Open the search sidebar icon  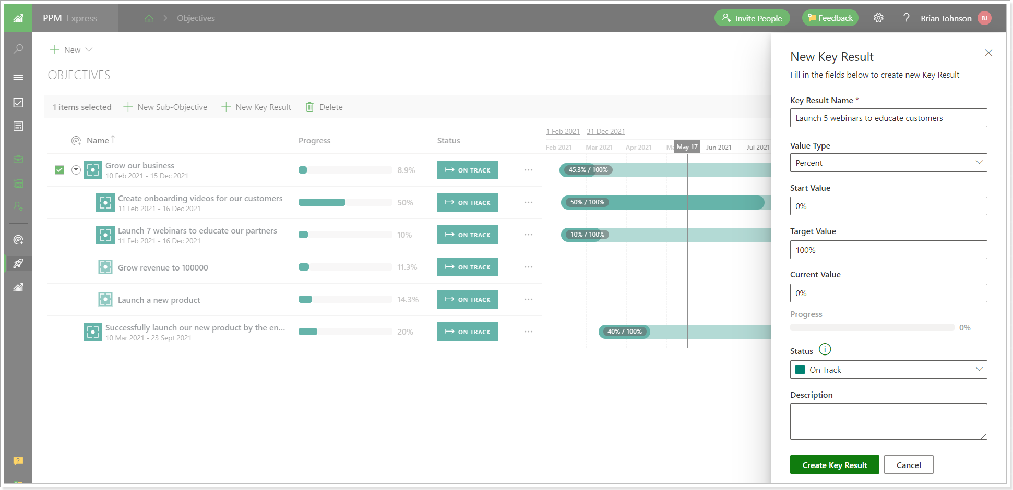point(18,48)
